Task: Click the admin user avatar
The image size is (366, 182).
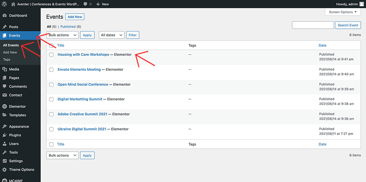Action: pyautogui.click(x=362, y=4)
